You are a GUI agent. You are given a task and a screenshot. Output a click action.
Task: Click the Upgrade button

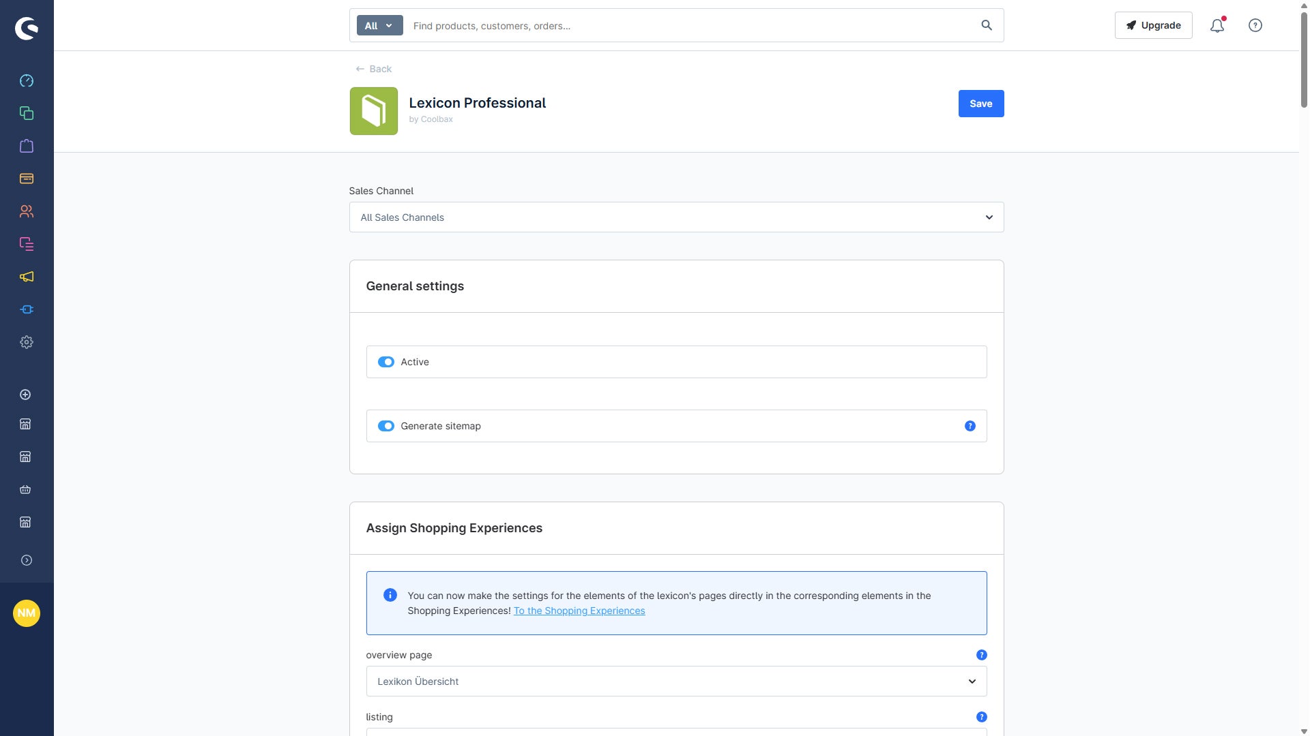coord(1154,25)
